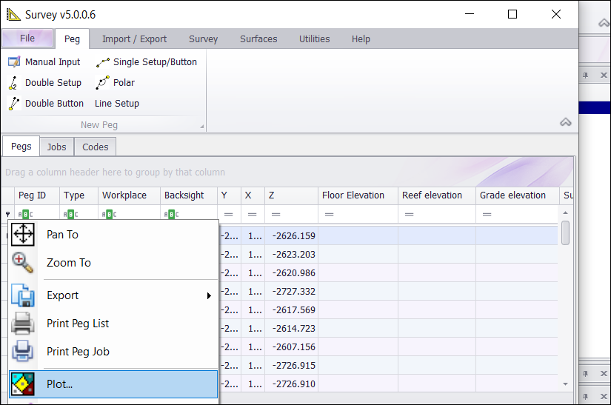The image size is (611, 405).
Task: Open the Import / Export ribbon tab
Action: coord(134,39)
